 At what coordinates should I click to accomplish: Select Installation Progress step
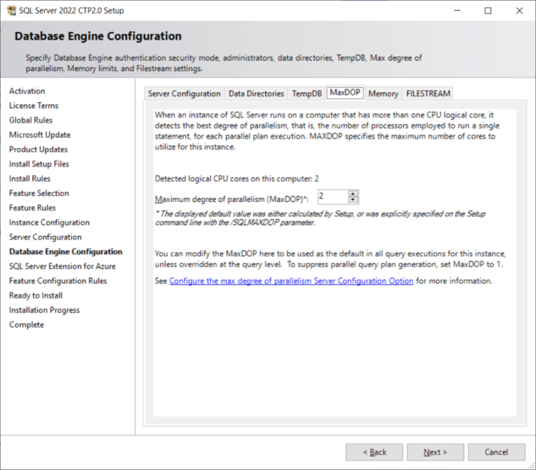[44, 310]
